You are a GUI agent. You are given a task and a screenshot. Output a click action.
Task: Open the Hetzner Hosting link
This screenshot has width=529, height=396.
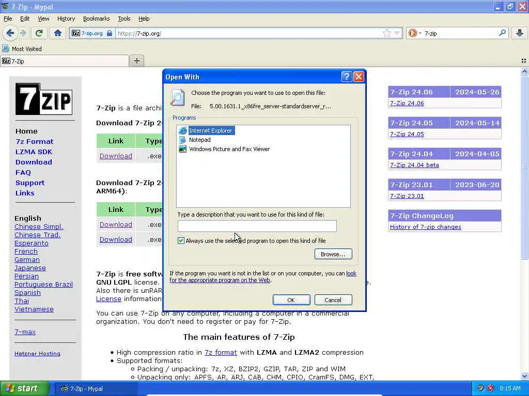click(37, 354)
